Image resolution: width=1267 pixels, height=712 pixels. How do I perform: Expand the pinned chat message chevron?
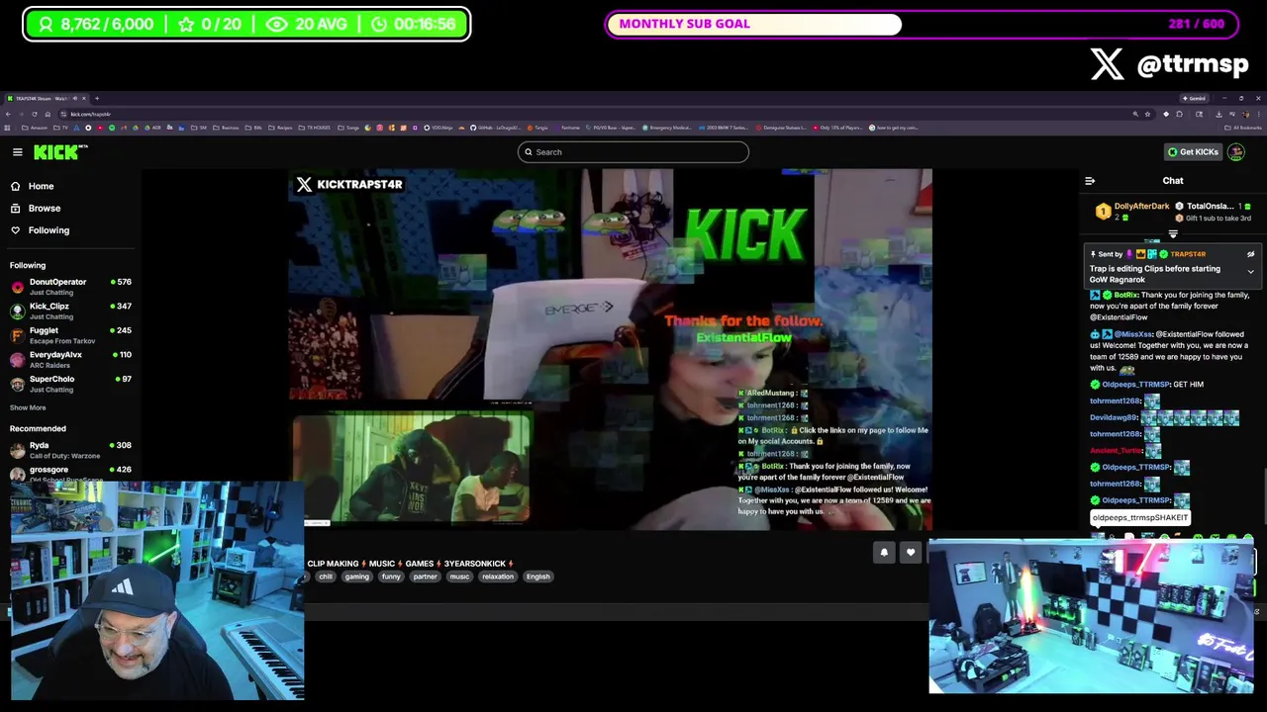point(1250,272)
